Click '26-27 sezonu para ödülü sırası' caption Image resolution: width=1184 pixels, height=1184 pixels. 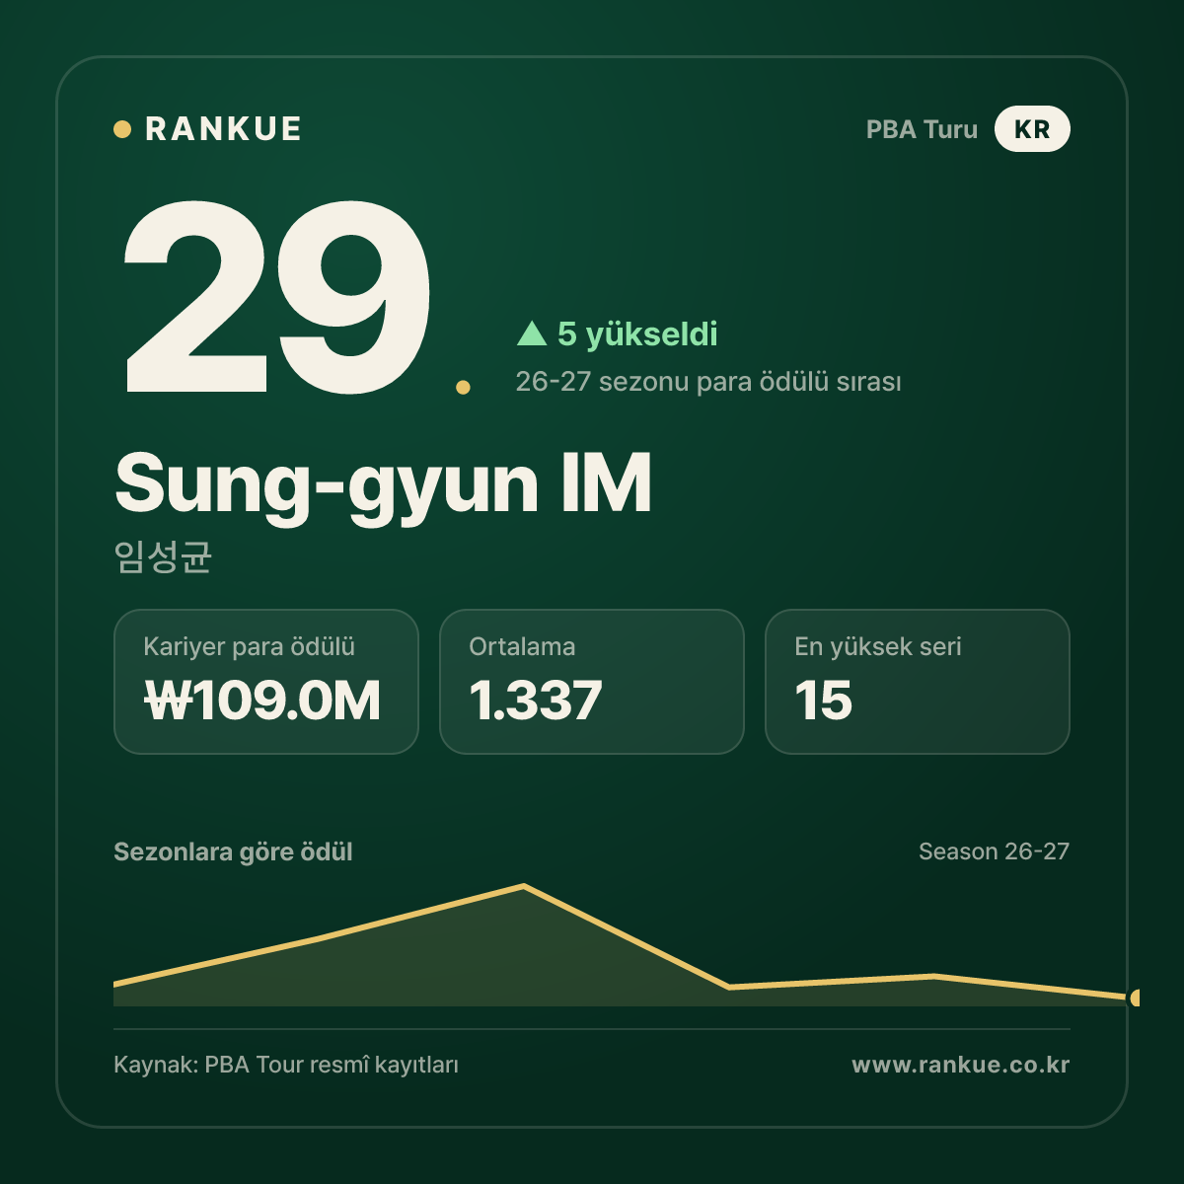tap(708, 382)
